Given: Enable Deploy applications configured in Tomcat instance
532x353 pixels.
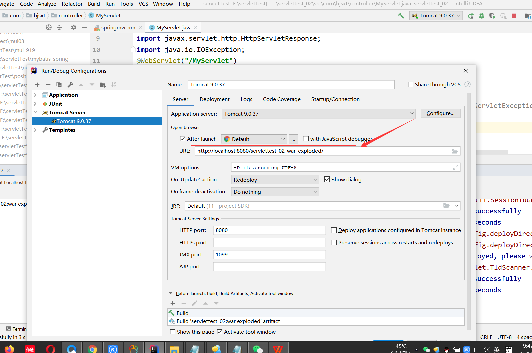Looking at the screenshot, I should click(x=334, y=230).
